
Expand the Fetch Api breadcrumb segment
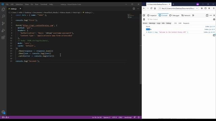tap(76, 12)
